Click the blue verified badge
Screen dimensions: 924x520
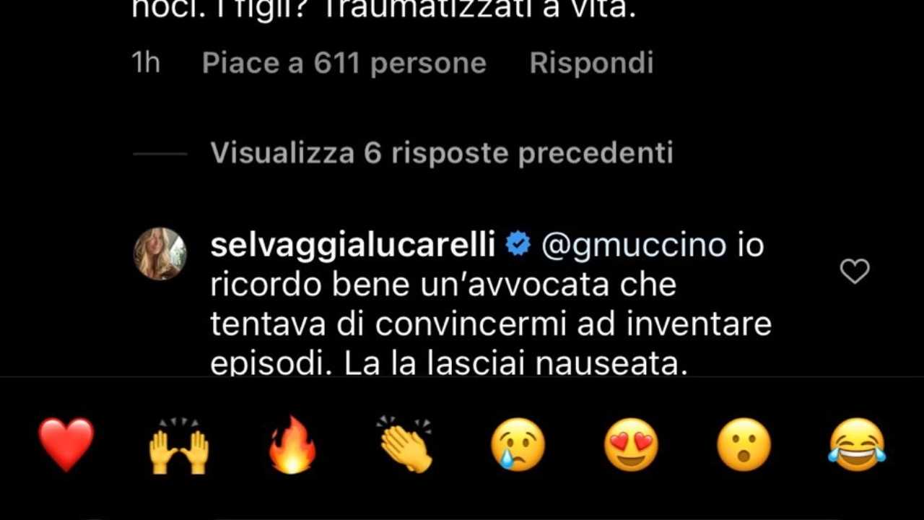[517, 246]
